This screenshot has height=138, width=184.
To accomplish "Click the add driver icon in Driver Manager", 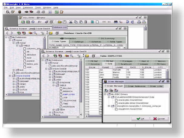I will (x=106, y=90).
